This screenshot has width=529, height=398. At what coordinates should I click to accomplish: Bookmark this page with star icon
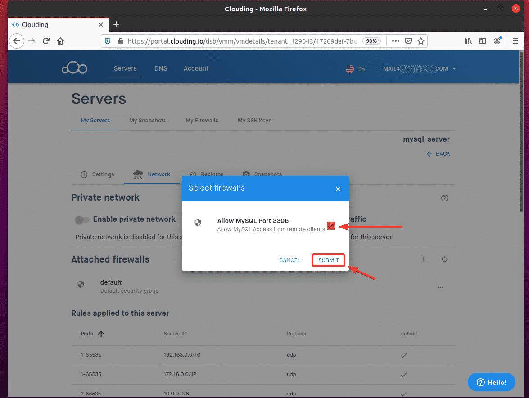(421, 41)
